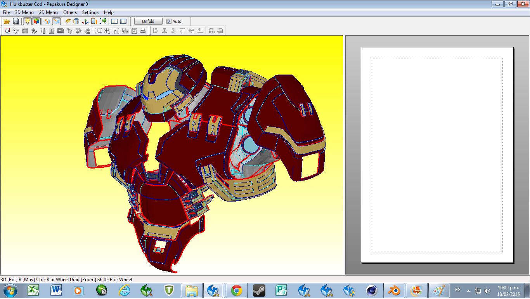
Task: Click the green cube with selection corners
Action: coord(104,21)
